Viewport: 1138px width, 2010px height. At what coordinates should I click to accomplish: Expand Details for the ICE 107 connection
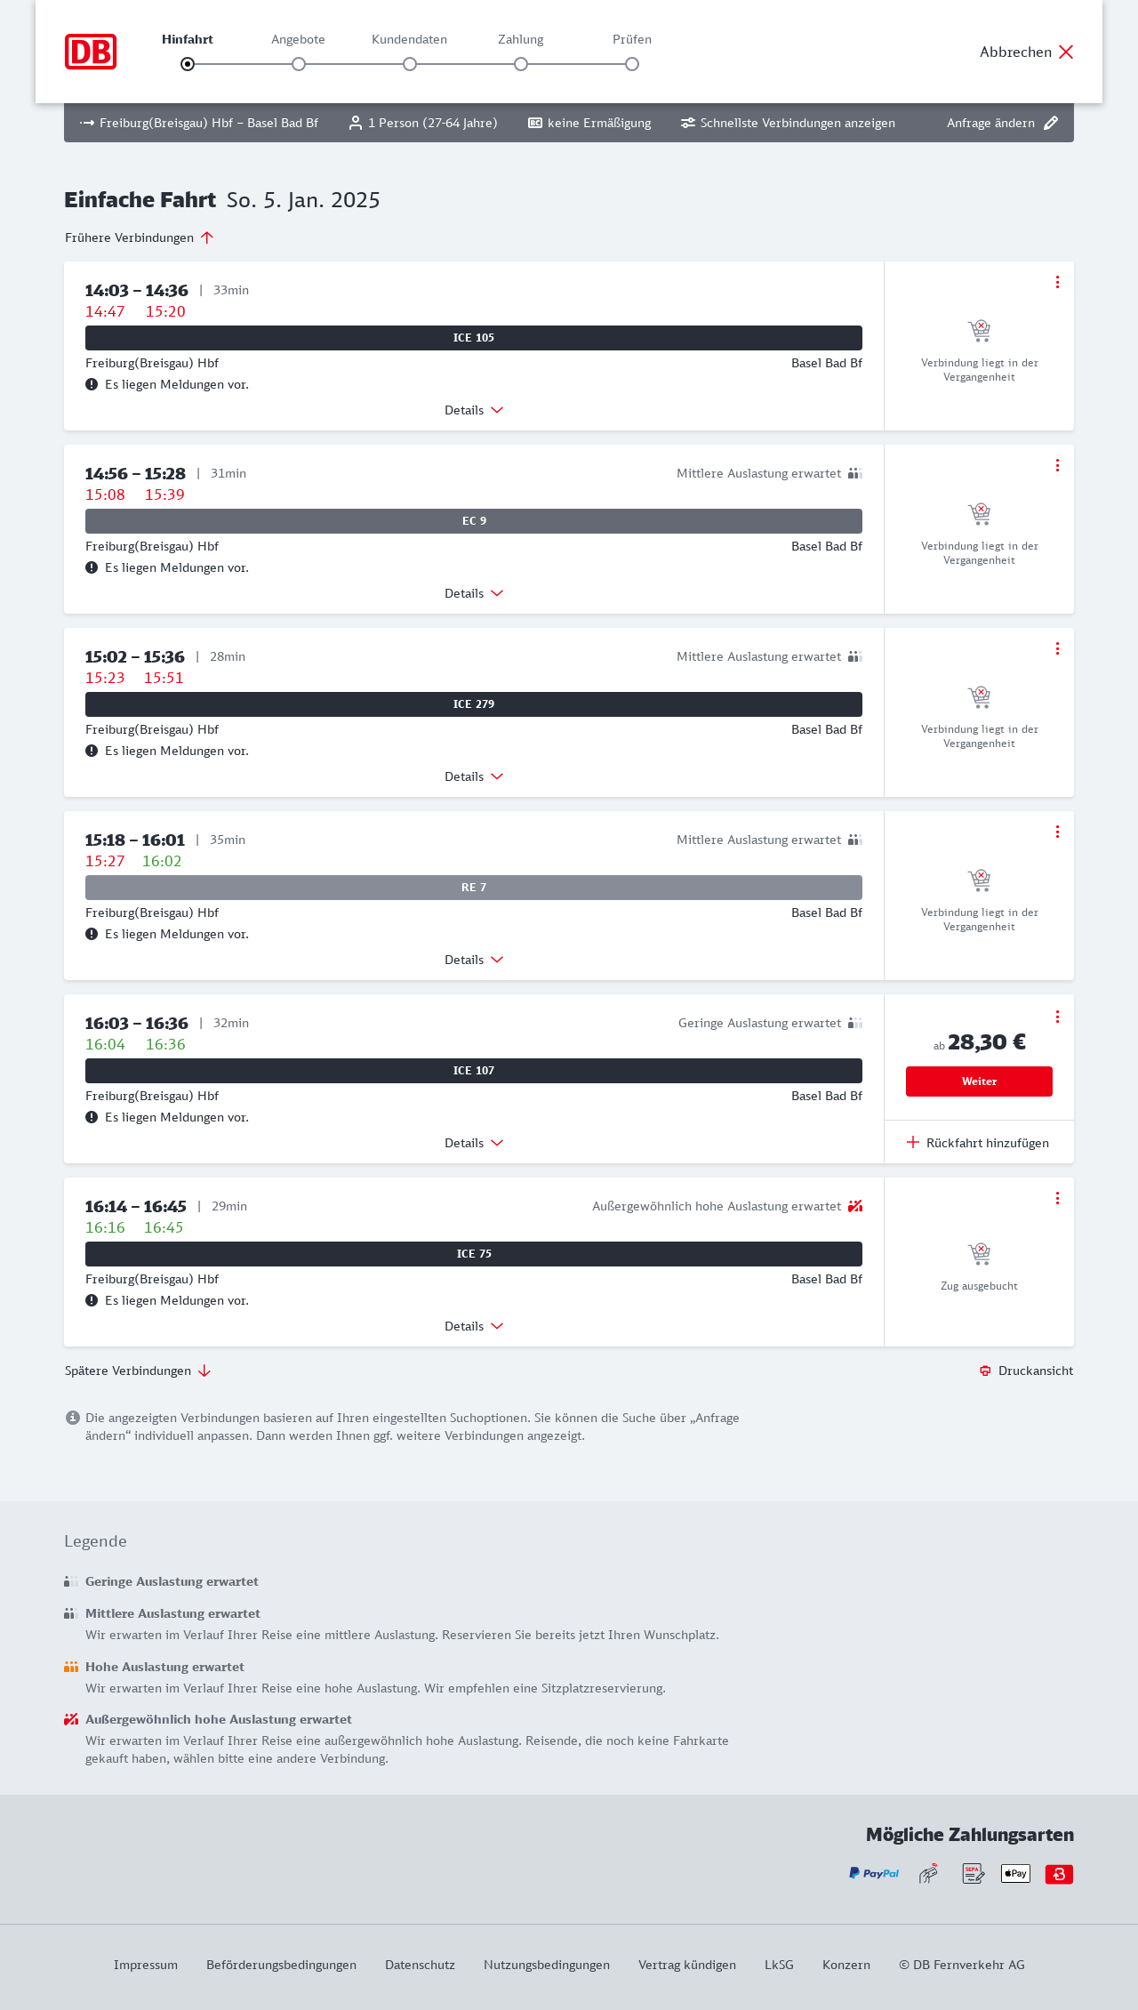[474, 1143]
